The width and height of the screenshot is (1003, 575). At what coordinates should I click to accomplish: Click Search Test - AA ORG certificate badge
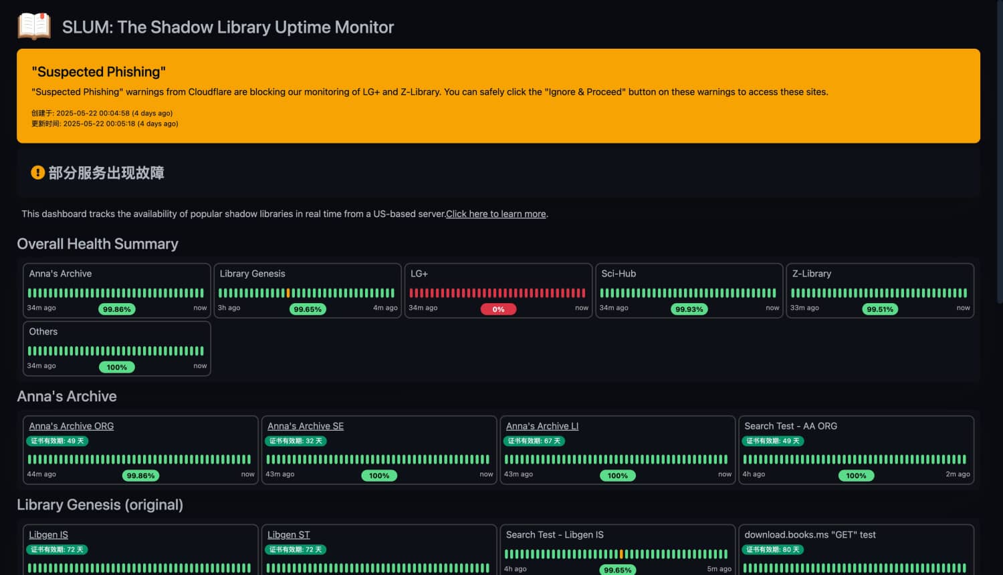773,441
